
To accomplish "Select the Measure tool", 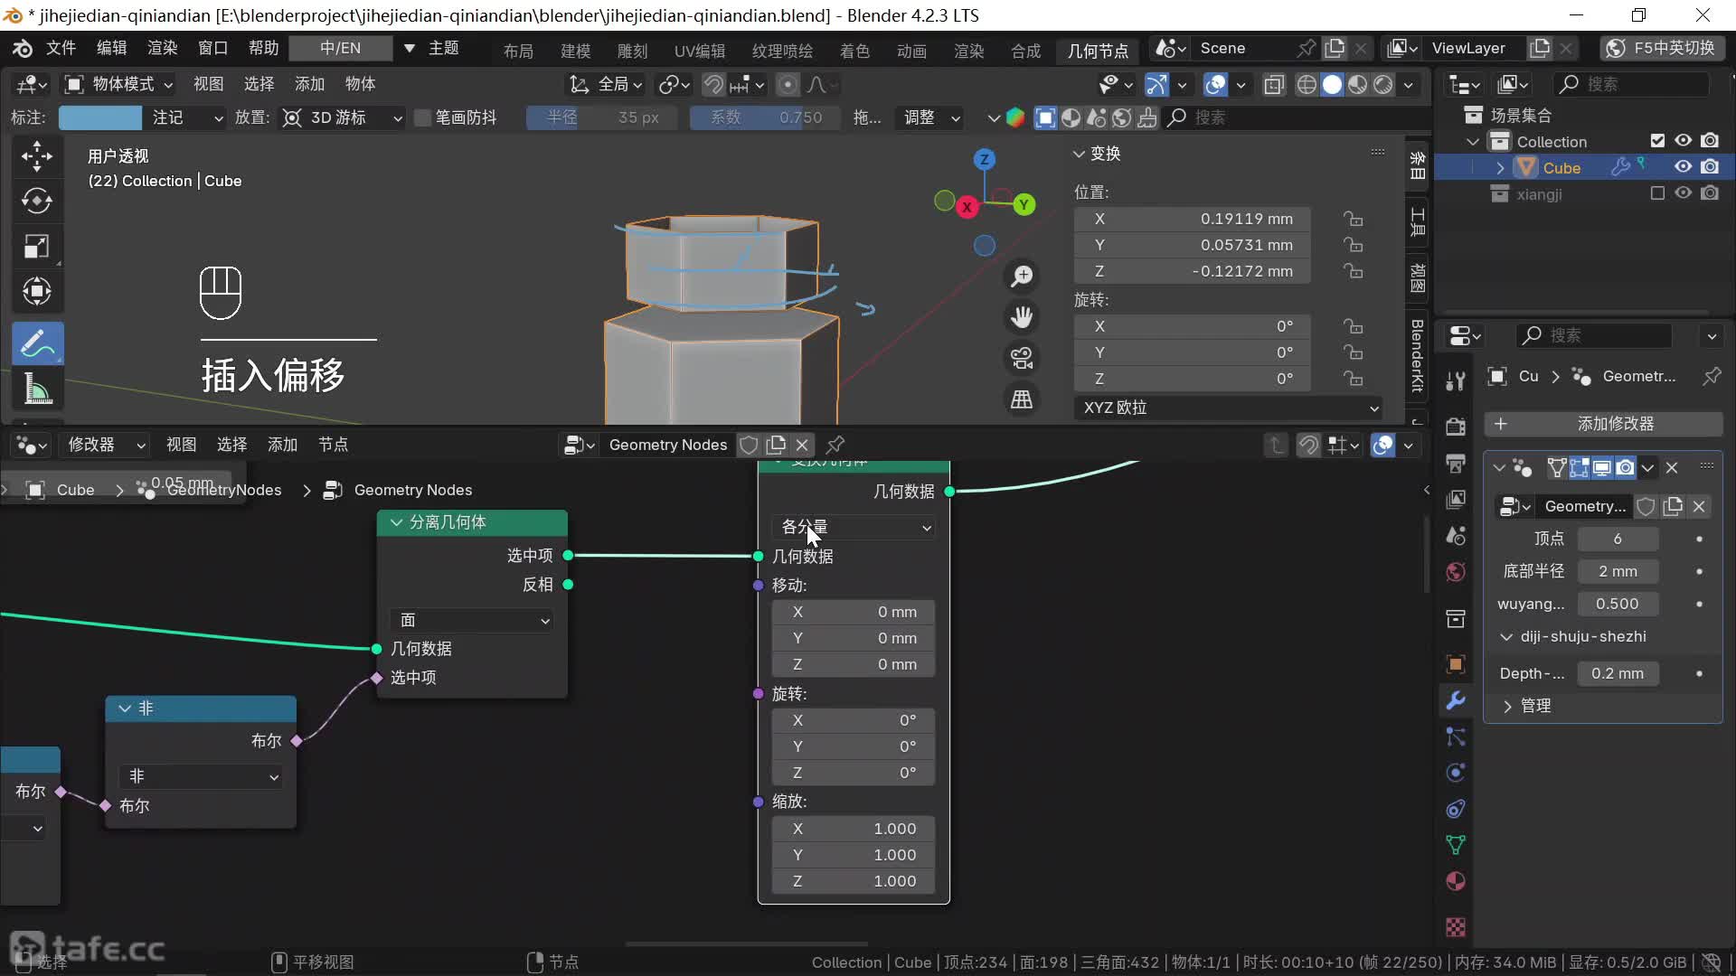I will (37, 390).
